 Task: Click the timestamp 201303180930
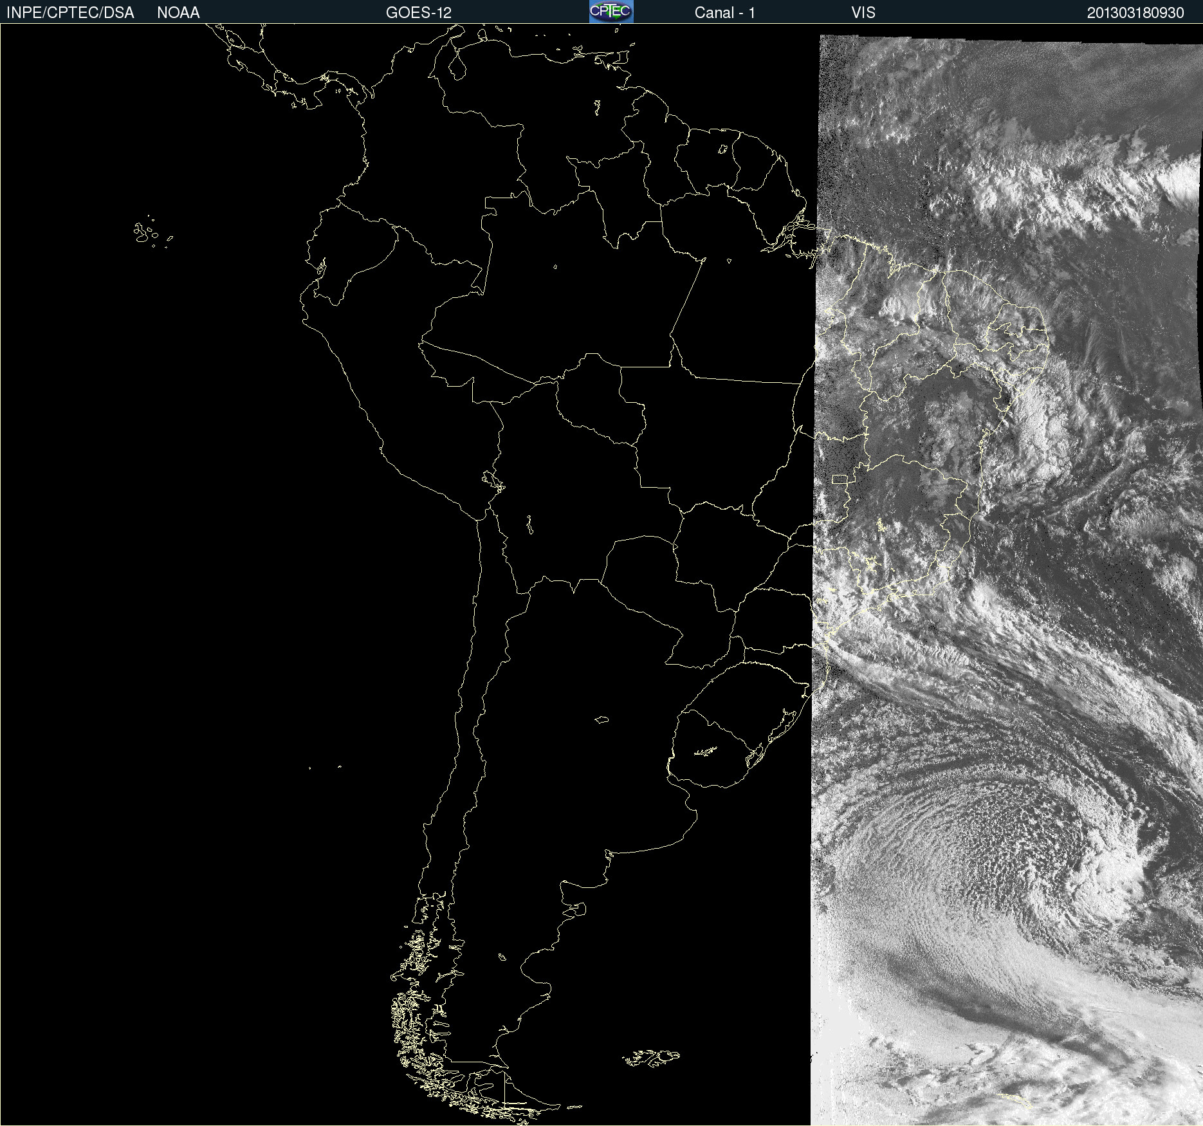(1135, 12)
